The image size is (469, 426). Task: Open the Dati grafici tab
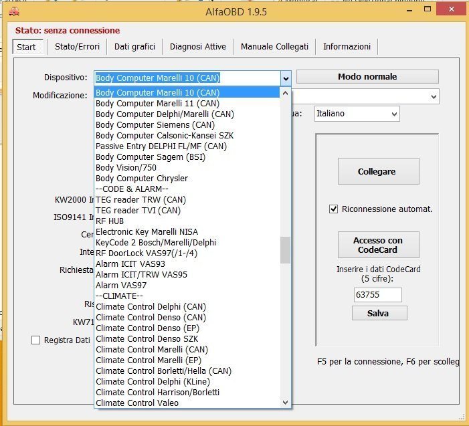click(x=134, y=47)
